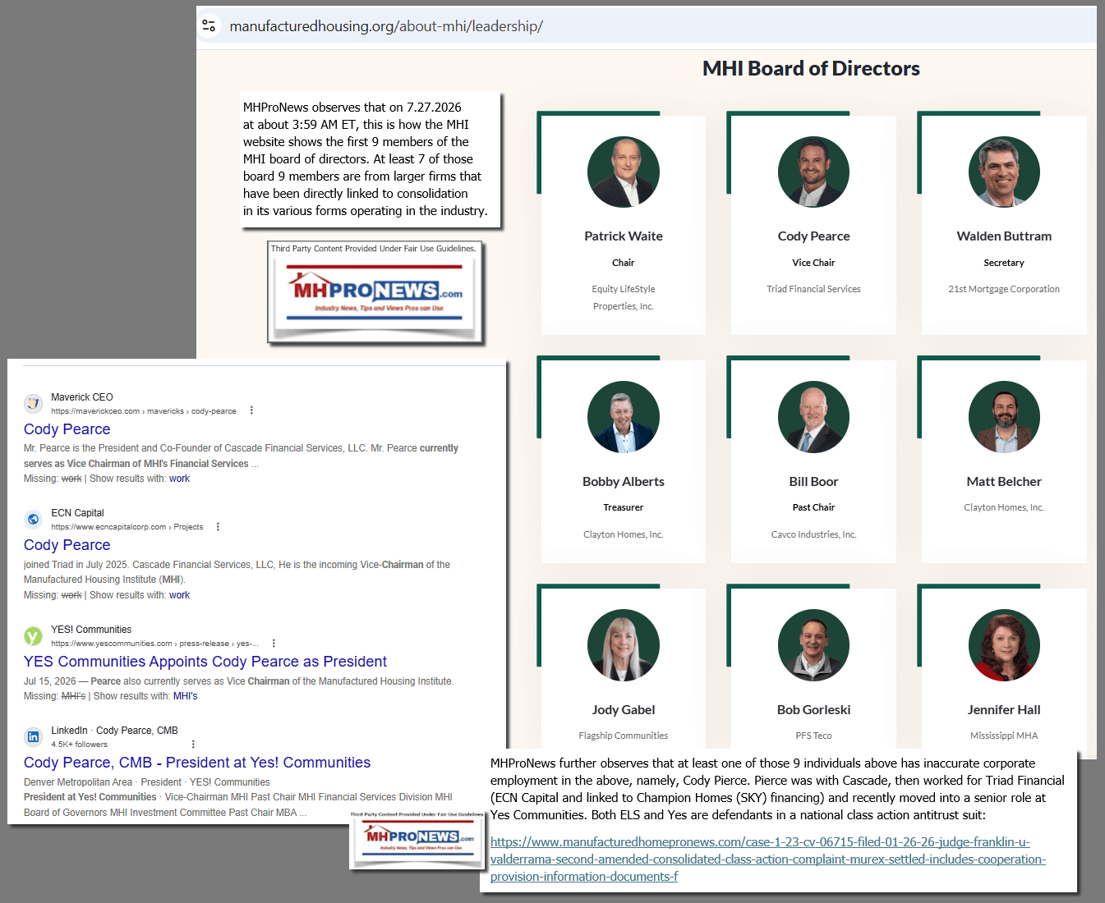Click the name 'Bob Gorleski'
The width and height of the screenshot is (1105, 903).
(x=813, y=710)
